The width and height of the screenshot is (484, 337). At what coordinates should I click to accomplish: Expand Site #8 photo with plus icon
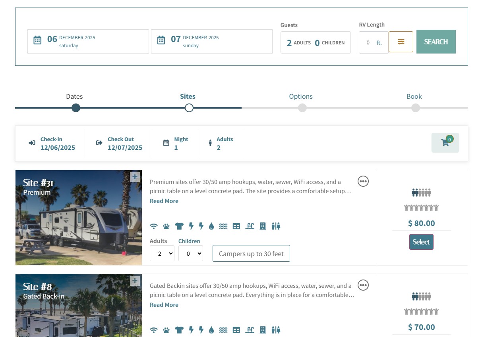pyautogui.click(x=135, y=281)
